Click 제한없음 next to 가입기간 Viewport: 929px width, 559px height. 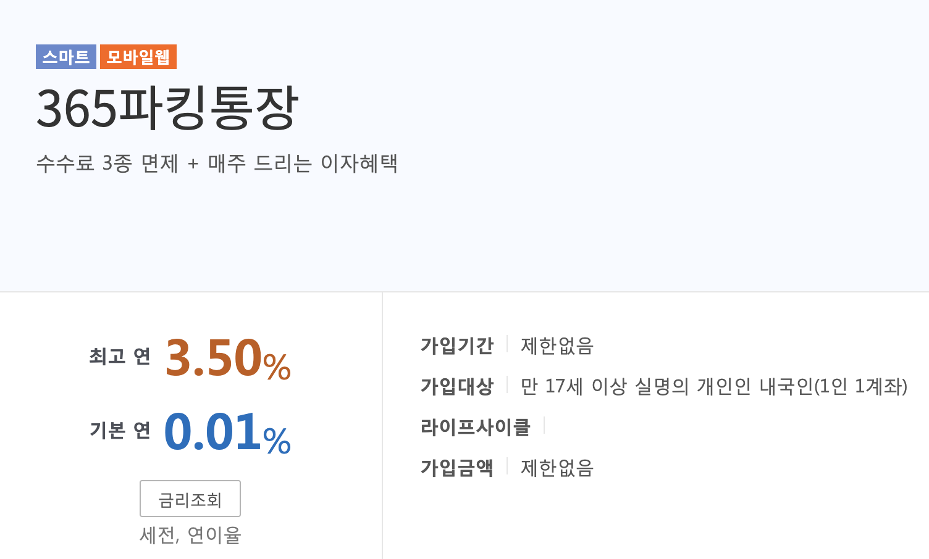point(555,346)
